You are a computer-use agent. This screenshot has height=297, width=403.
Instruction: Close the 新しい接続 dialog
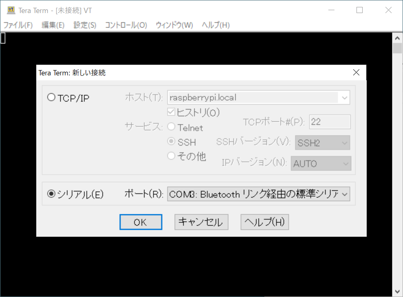[356, 73]
